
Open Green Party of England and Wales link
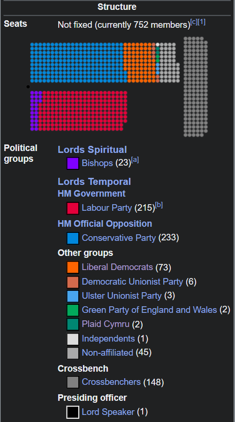point(149,310)
